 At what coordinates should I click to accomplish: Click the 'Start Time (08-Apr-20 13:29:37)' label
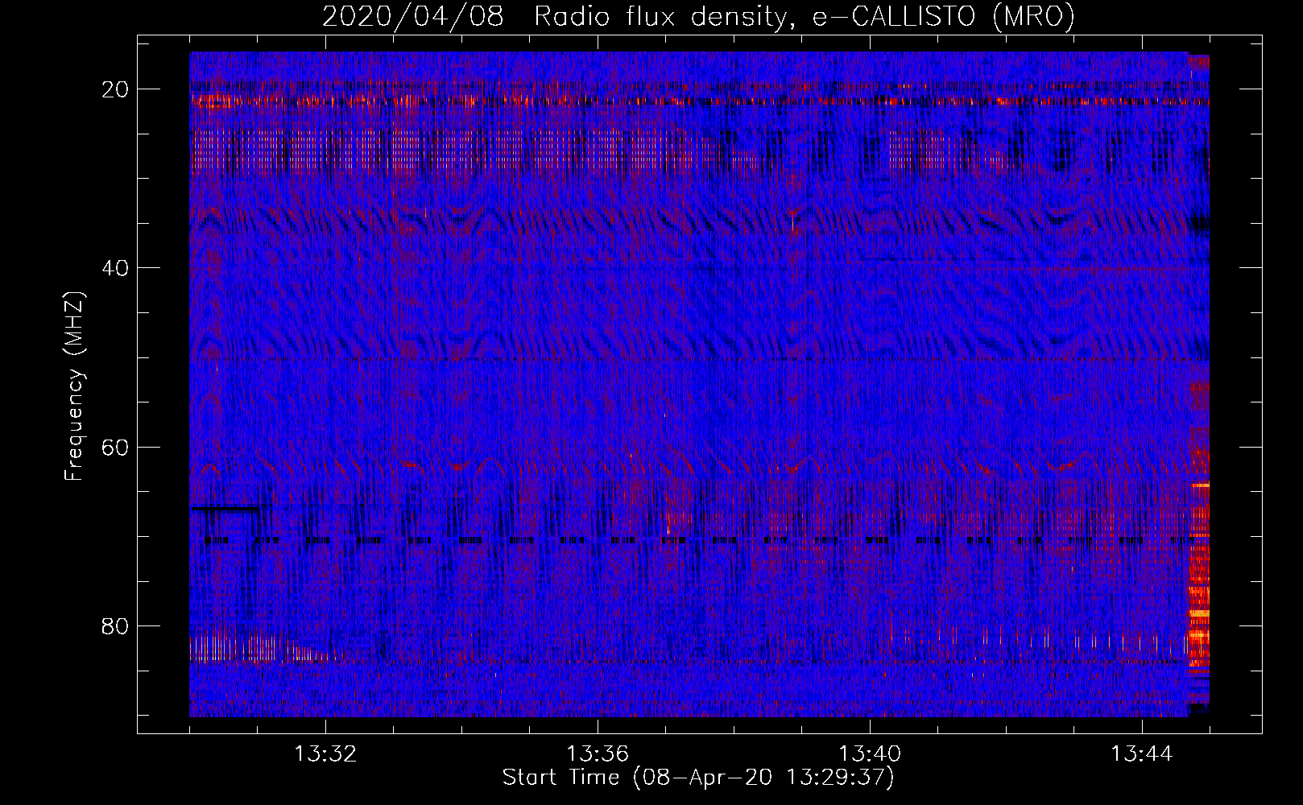pos(698,778)
